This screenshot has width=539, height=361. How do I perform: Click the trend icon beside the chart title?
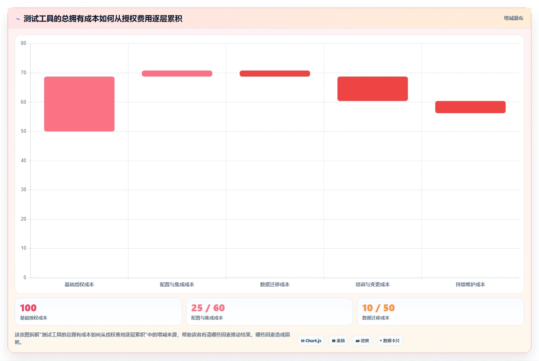[18, 19]
